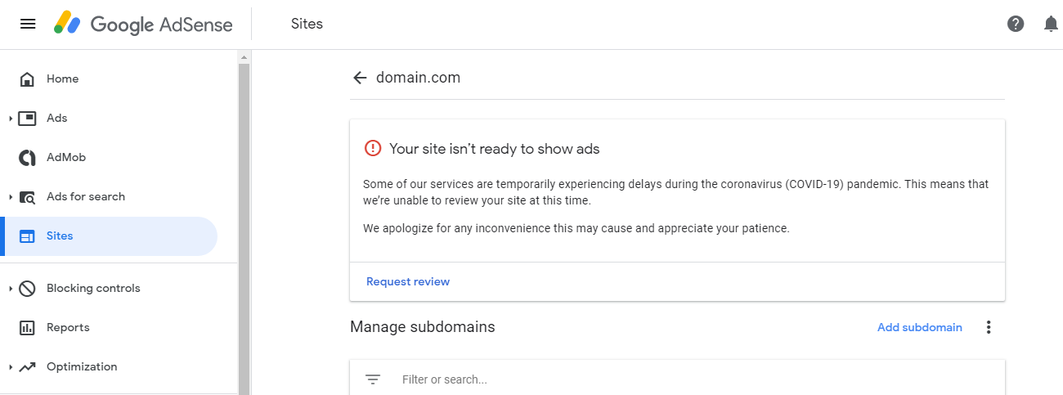Click the Home house icon in sidebar
Image resolution: width=1063 pixels, height=395 pixels.
27,79
